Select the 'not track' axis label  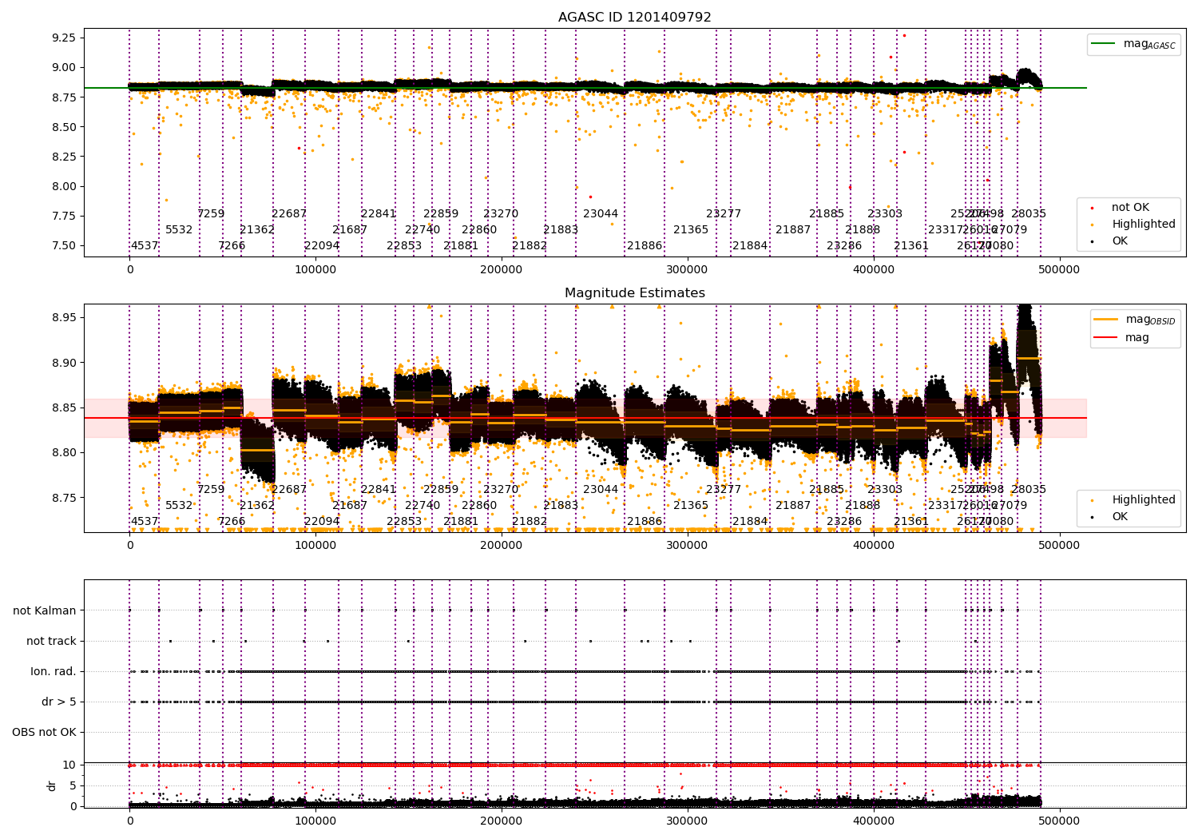(x=51, y=642)
